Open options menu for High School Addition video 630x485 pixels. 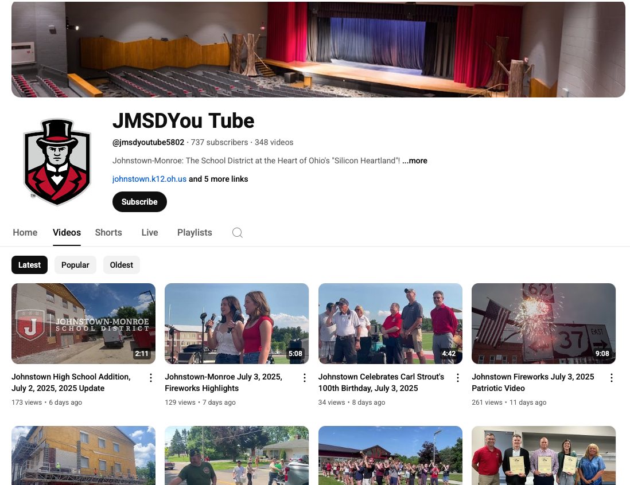point(151,378)
